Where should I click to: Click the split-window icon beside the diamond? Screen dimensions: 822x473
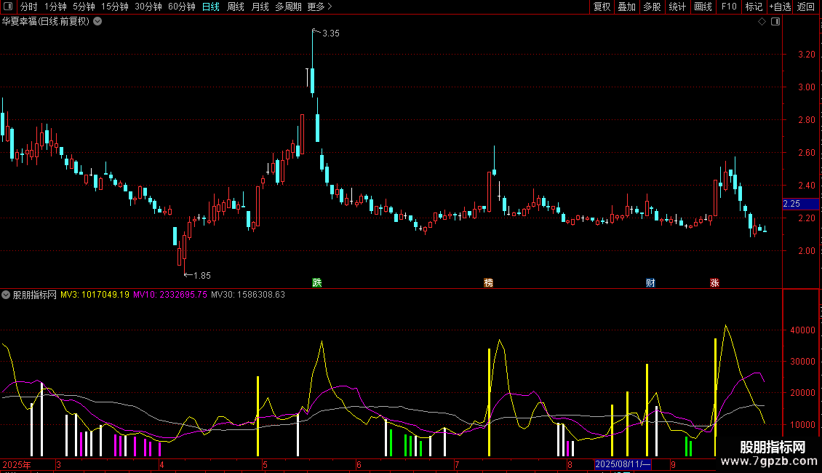pos(775,22)
